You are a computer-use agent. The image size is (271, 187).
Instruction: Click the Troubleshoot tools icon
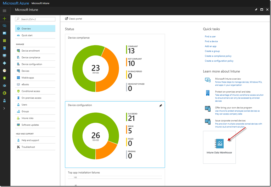coord(18,147)
